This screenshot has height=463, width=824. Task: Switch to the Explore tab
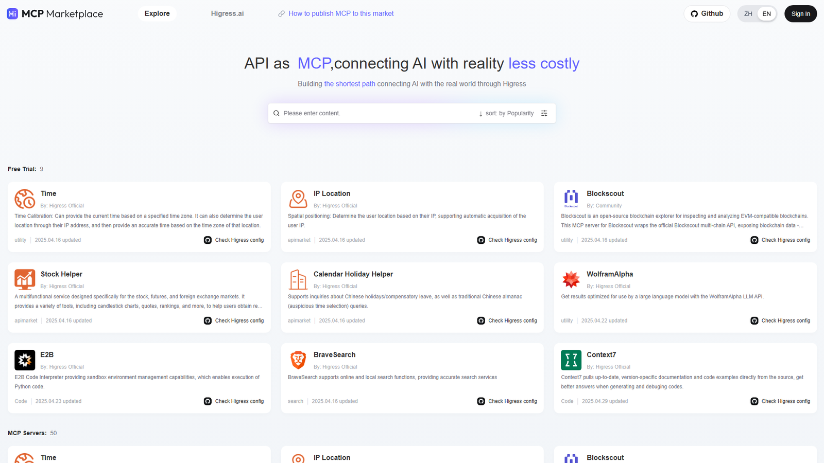point(157,13)
